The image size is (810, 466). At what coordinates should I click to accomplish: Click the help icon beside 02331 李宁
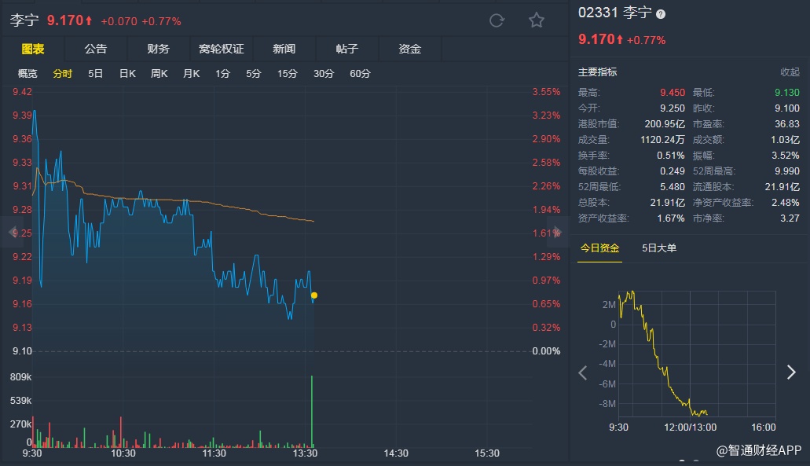pyautogui.click(x=661, y=14)
